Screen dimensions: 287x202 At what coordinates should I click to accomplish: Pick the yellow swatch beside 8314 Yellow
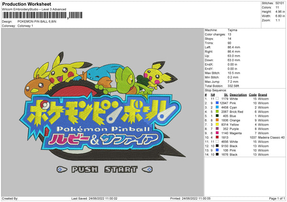tap(217, 124)
